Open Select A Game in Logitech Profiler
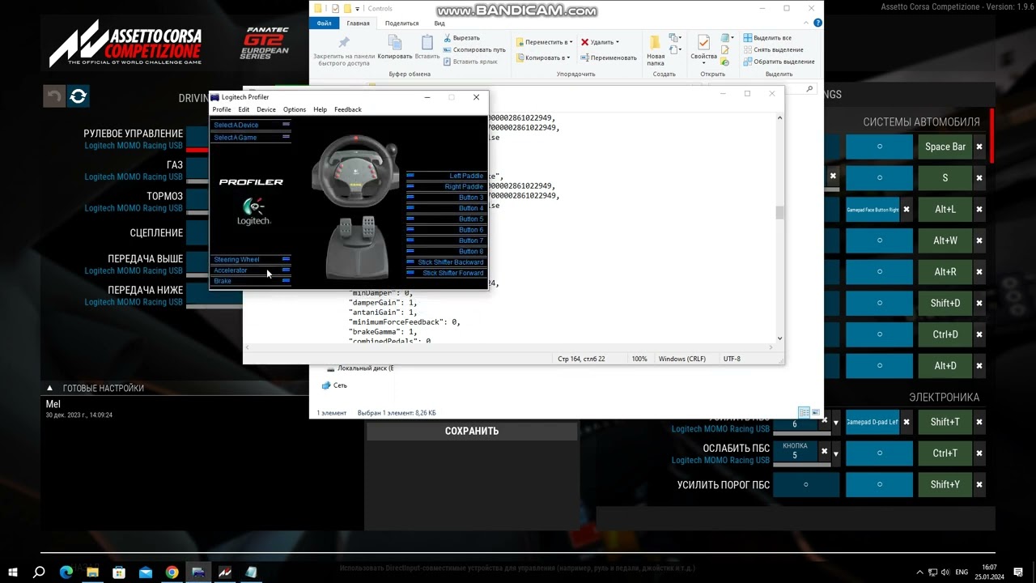Image resolution: width=1036 pixels, height=583 pixels. pos(251,137)
